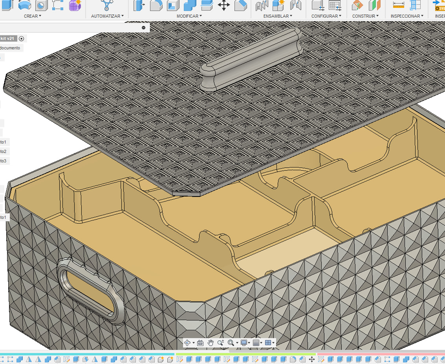Open the purple Create Form tool

(75, 5)
